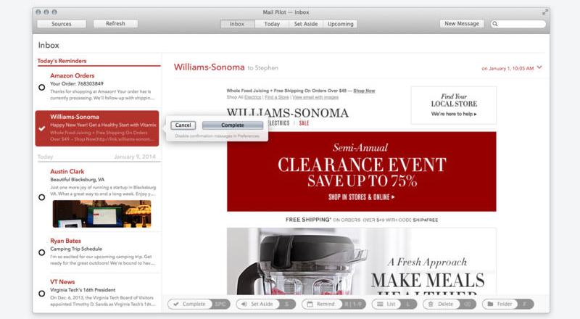Image resolution: width=580 pixels, height=319 pixels.
Task: Click the Disable confirmation messages in Preferences note
Action: 217,136
